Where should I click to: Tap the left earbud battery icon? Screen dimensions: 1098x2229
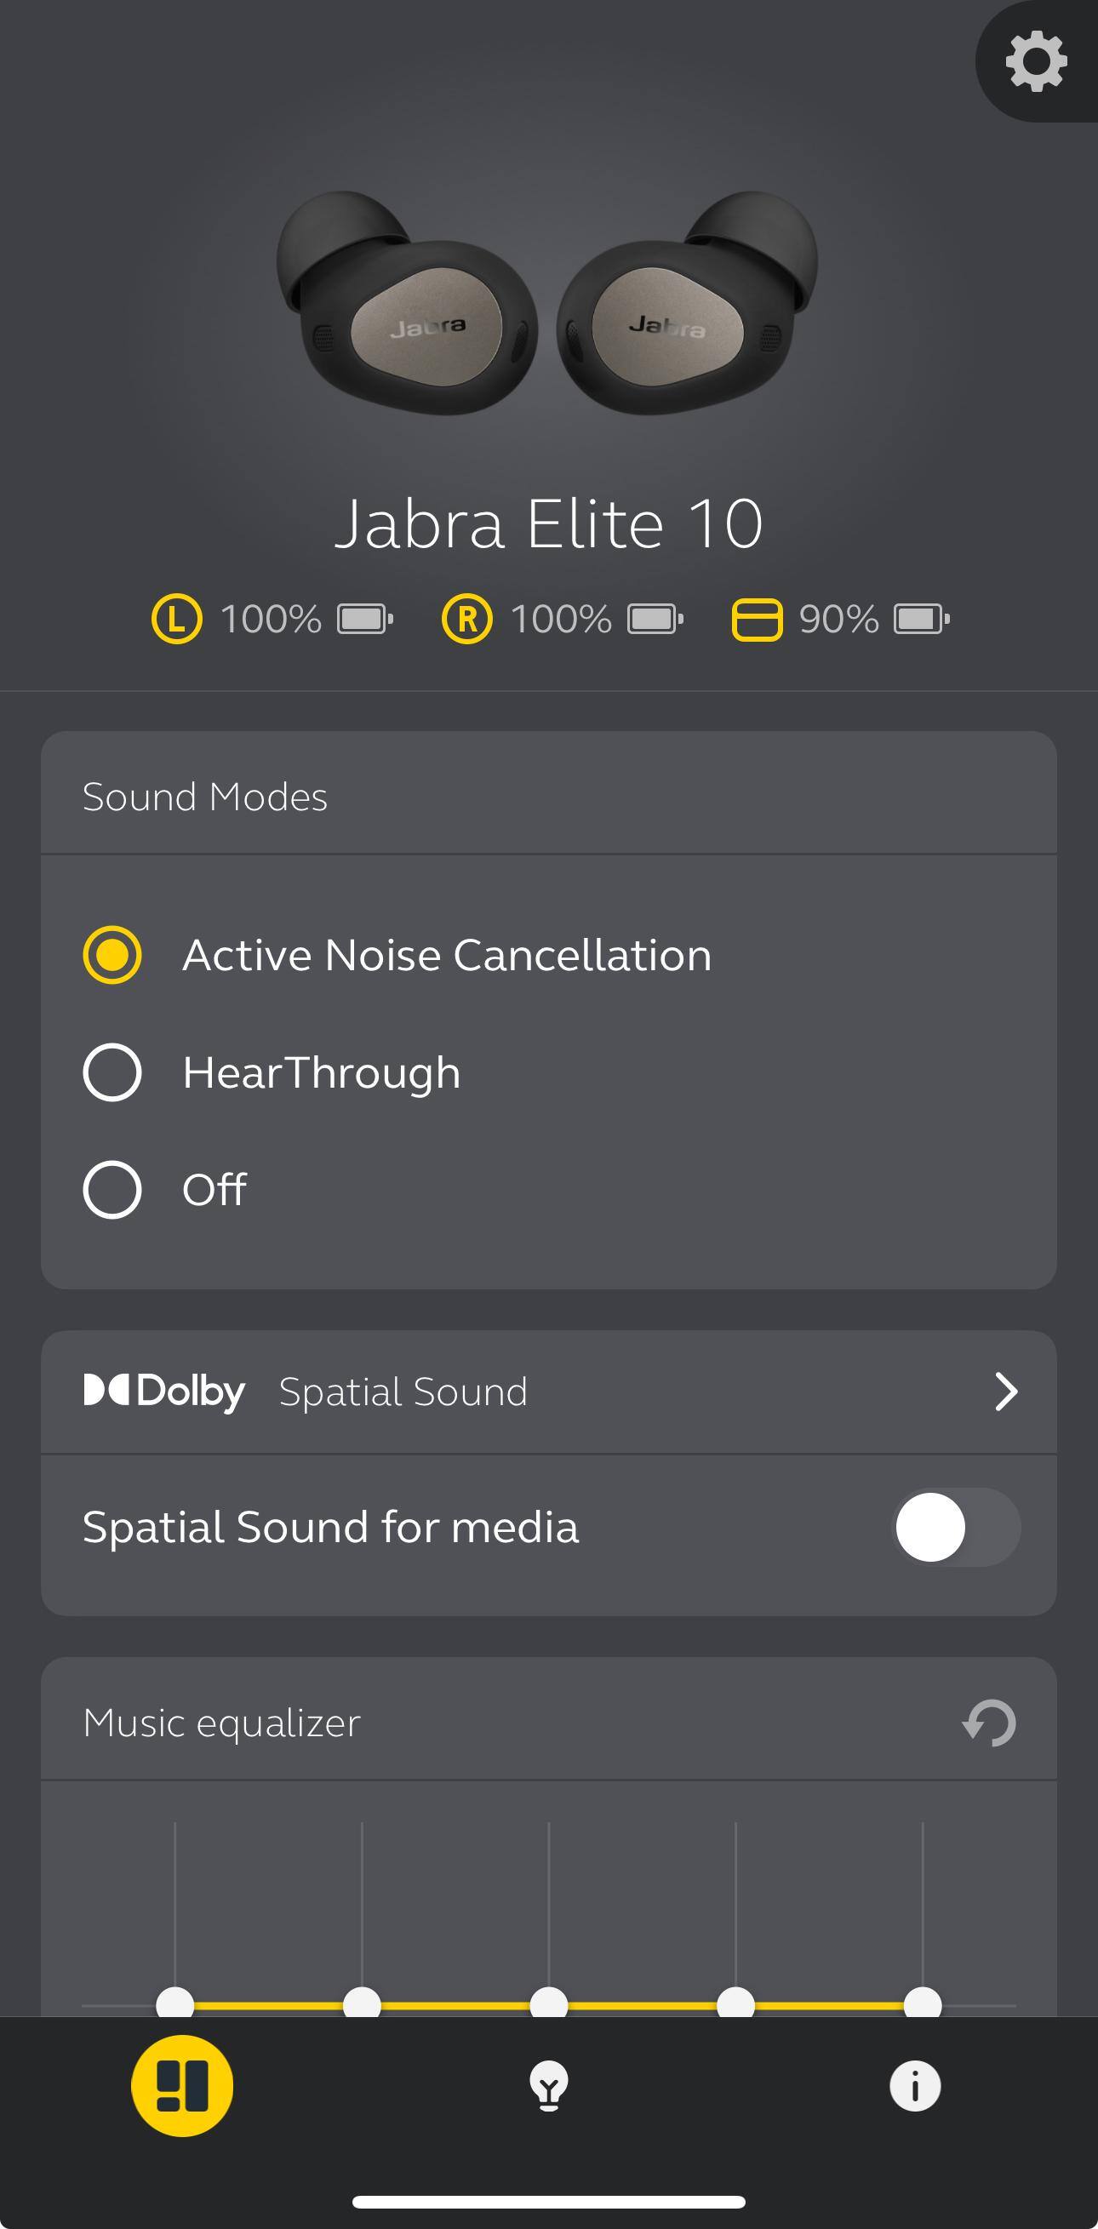click(x=364, y=620)
